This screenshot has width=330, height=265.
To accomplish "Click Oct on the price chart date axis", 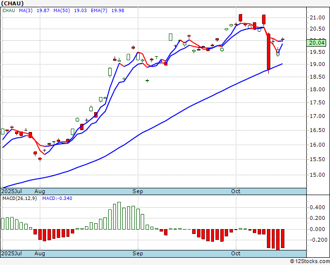I will coord(236,192).
